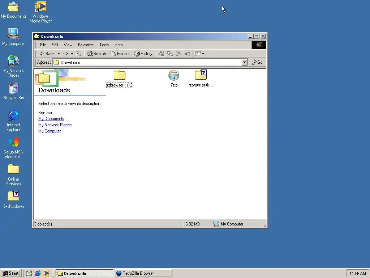Select the Online Services folder icon
Image resolution: width=370 pixels, height=278 pixels.
(x=13, y=175)
